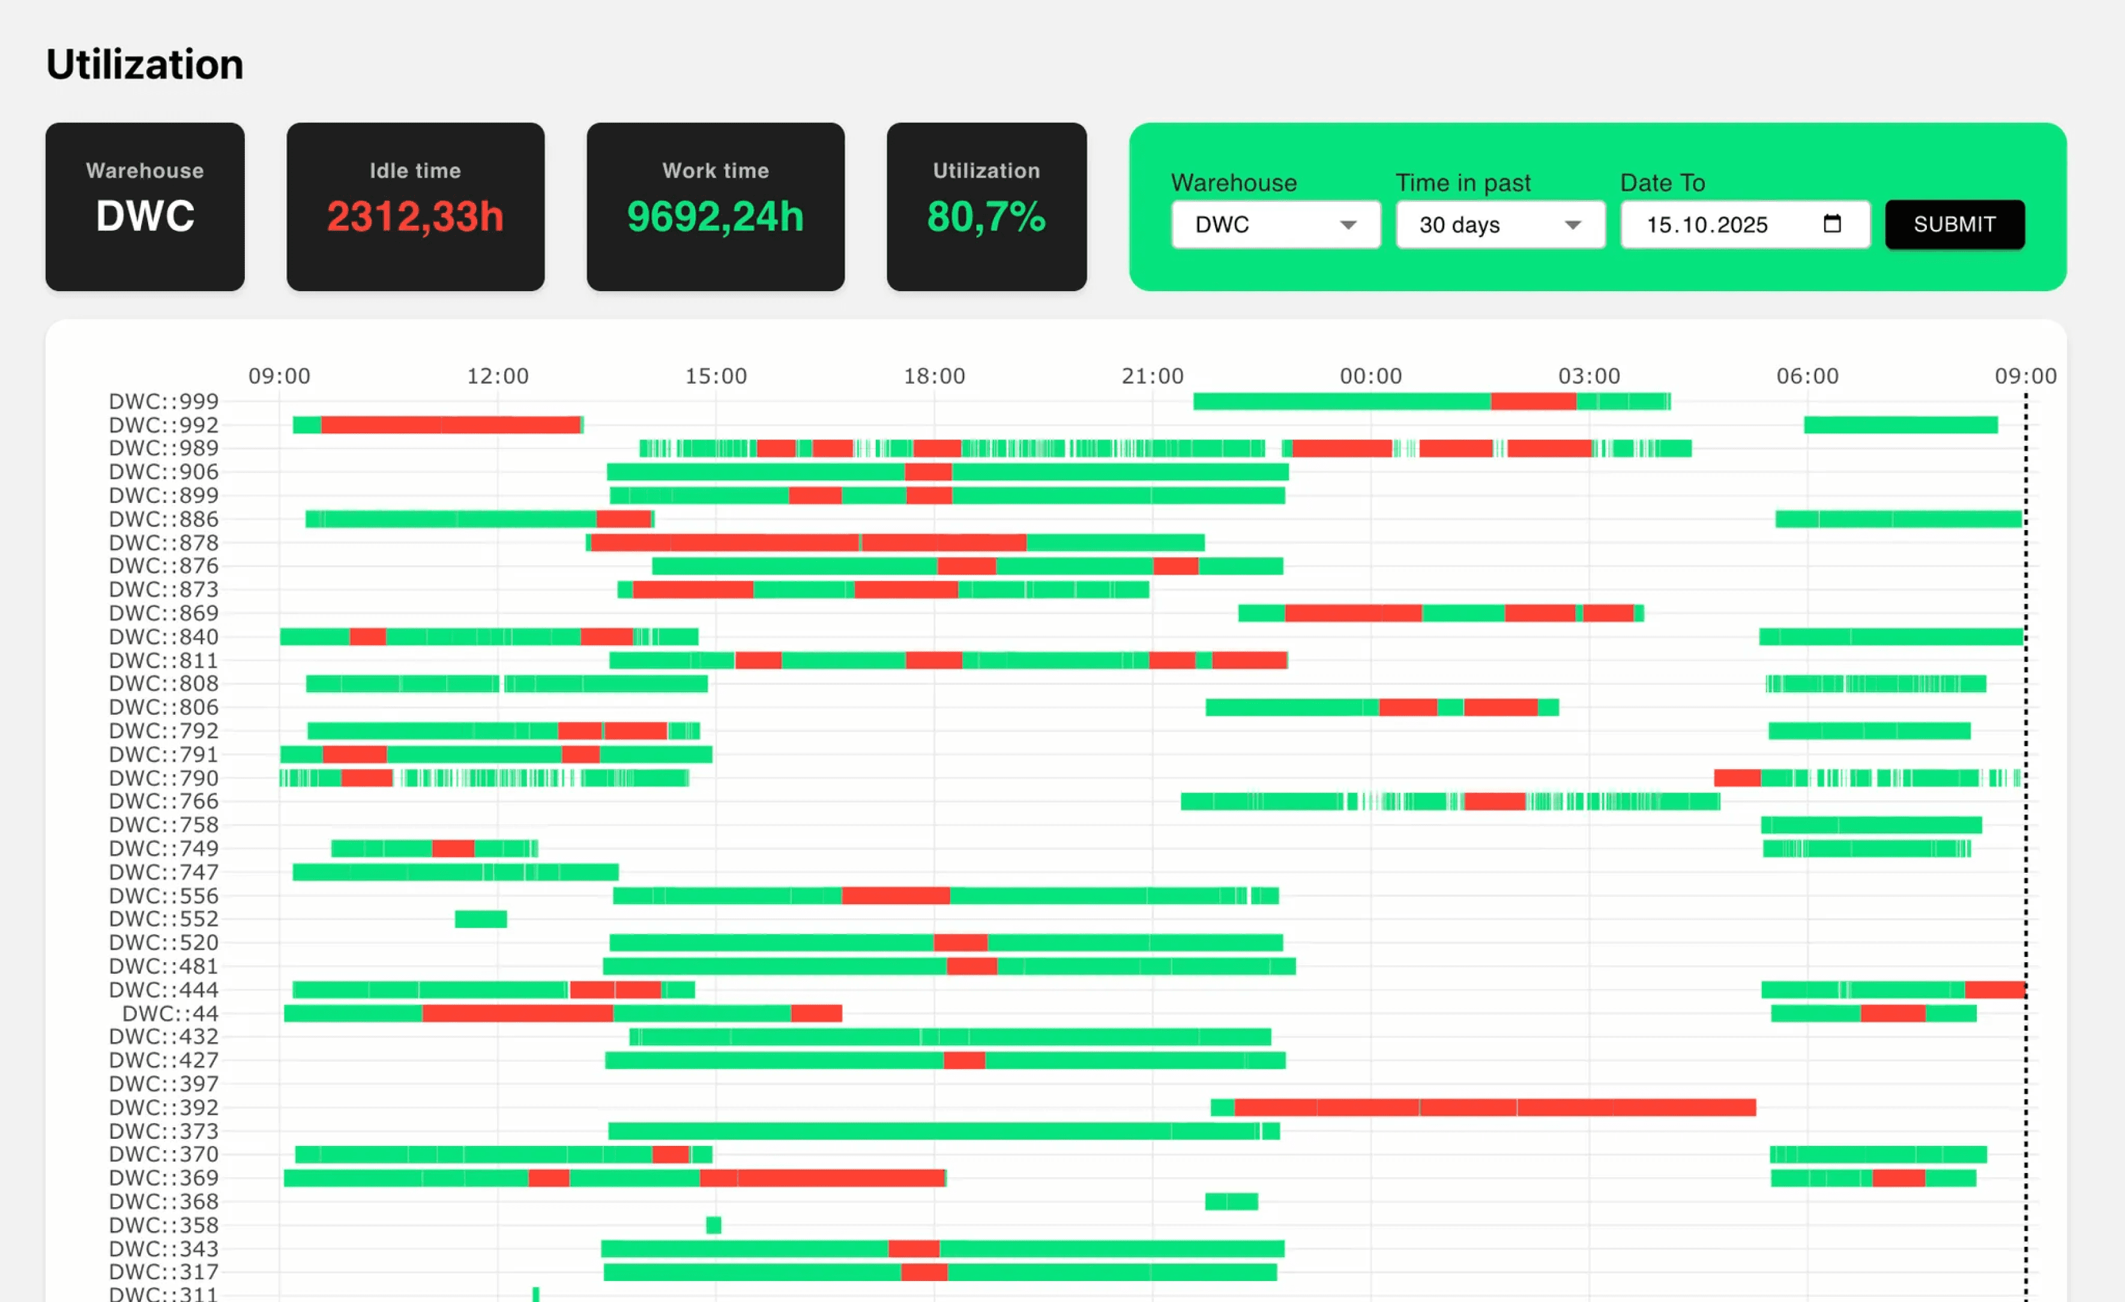2125x1302 pixels.
Task: Click the green bar in DWC::368 row
Action: coord(1231,1201)
